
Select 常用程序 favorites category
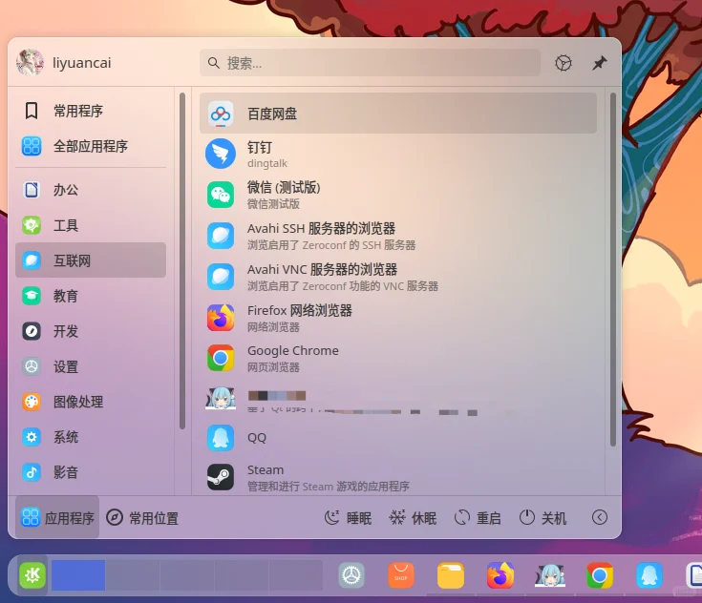tap(91, 111)
